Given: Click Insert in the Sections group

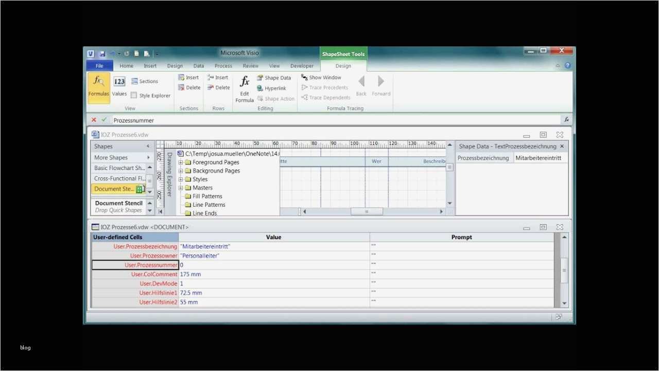Looking at the screenshot, I should coord(188,78).
